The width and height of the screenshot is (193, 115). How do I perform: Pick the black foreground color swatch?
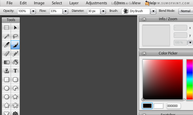pos(147,106)
